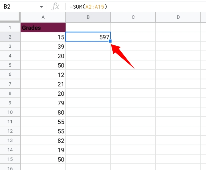This screenshot has height=170, width=206.
Task: Click the Name box showing B2
Action: tap(22, 7)
